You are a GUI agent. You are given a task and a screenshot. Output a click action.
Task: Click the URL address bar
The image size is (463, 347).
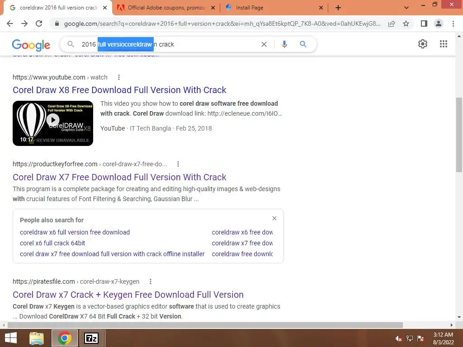pyautogui.click(x=222, y=23)
